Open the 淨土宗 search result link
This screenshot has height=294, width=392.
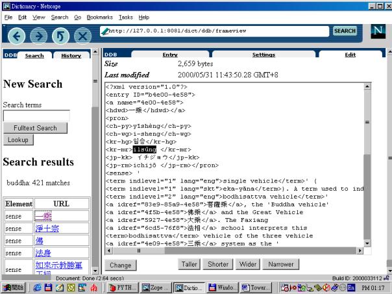(x=47, y=228)
